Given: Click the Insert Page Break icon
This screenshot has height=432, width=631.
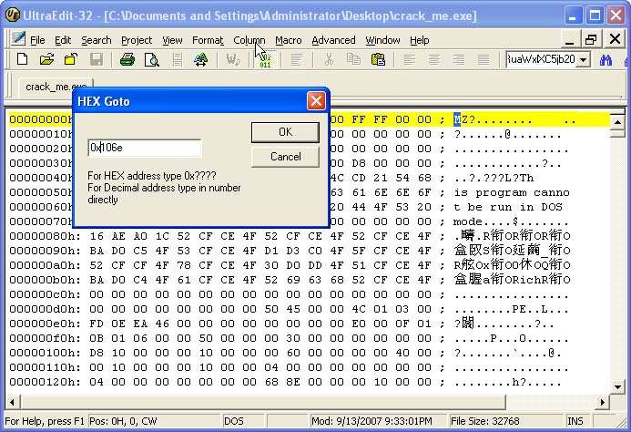Looking at the screenshot, I should coord(177,59).
